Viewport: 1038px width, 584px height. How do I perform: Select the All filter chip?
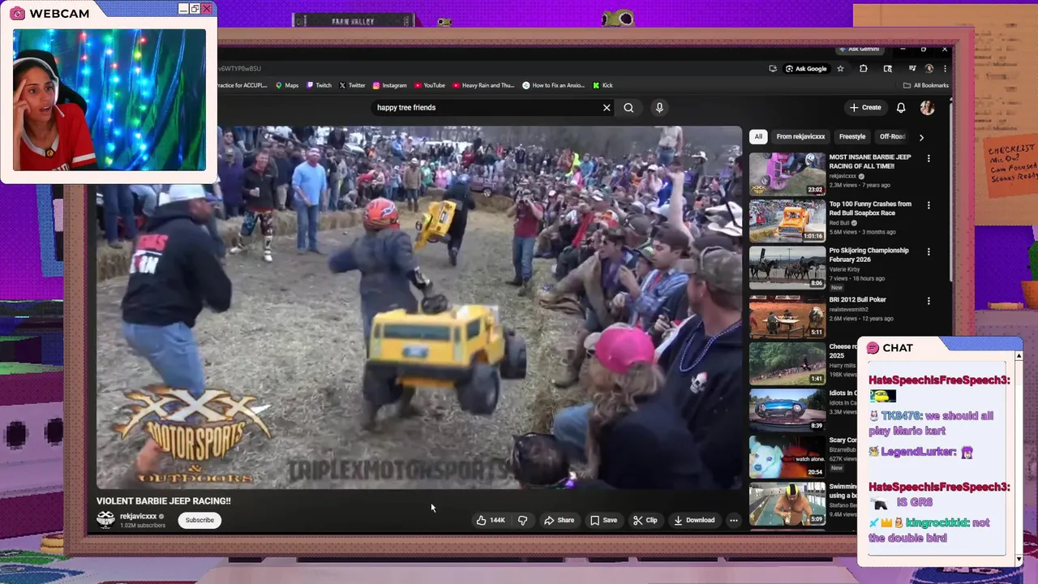coord(758,136)
